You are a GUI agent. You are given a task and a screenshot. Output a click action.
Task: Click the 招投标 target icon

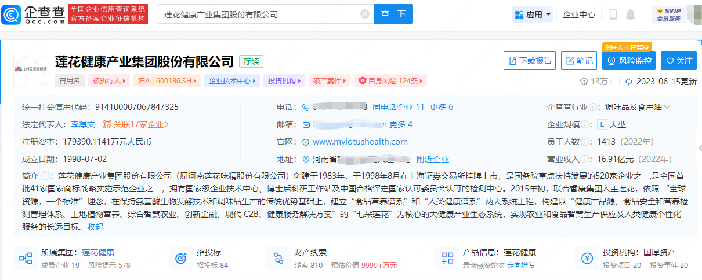181,259
